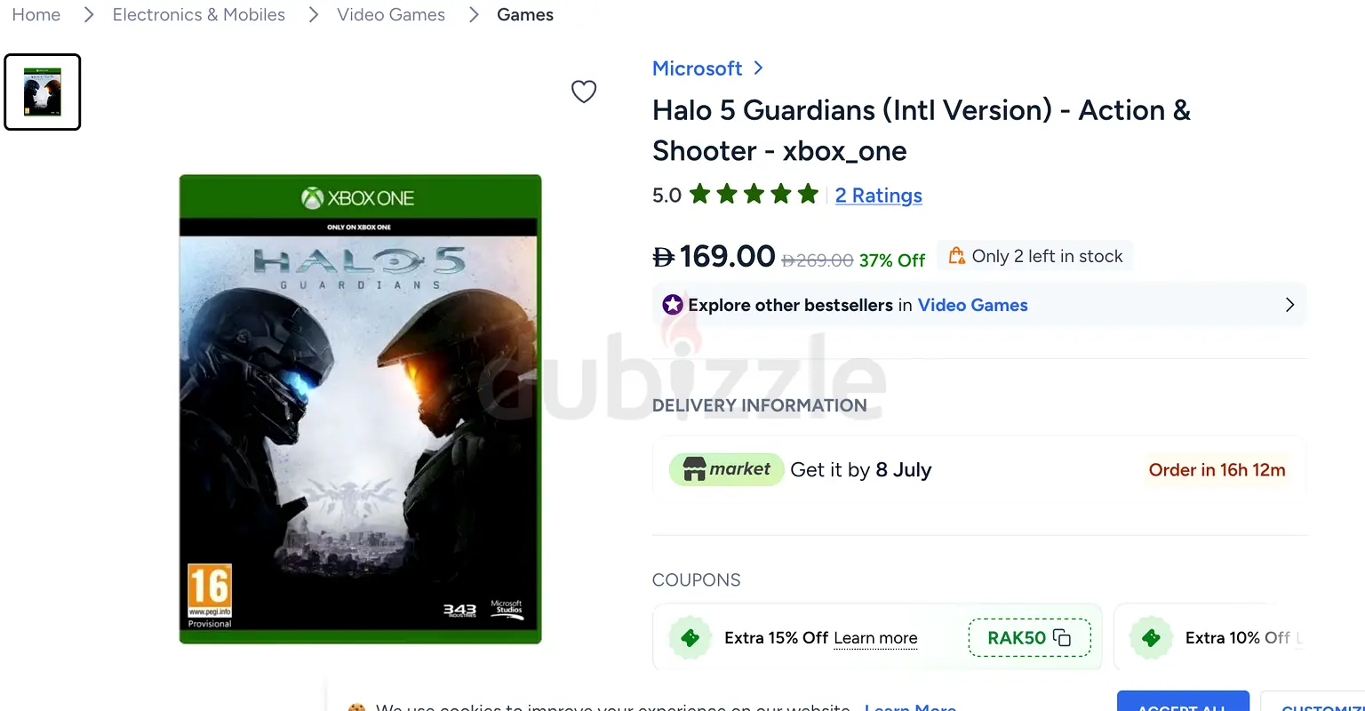Viewport: 1365px width, 711px height.
Task: Expand the Explore other bestsellers arrow
Action: (1289, 305)
